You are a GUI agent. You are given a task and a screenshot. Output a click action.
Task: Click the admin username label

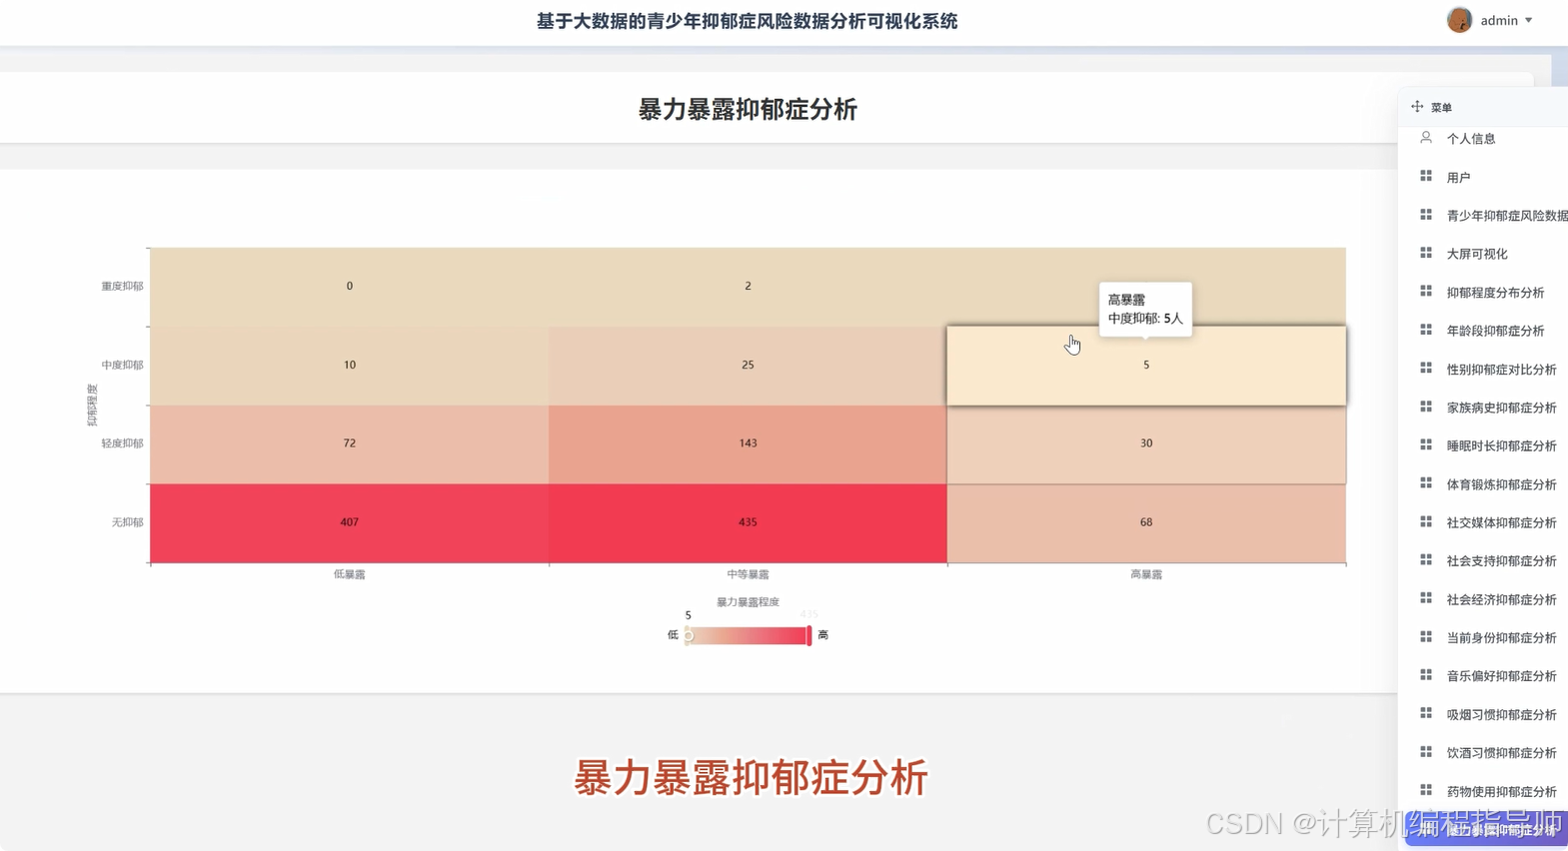click(1499, 20)
